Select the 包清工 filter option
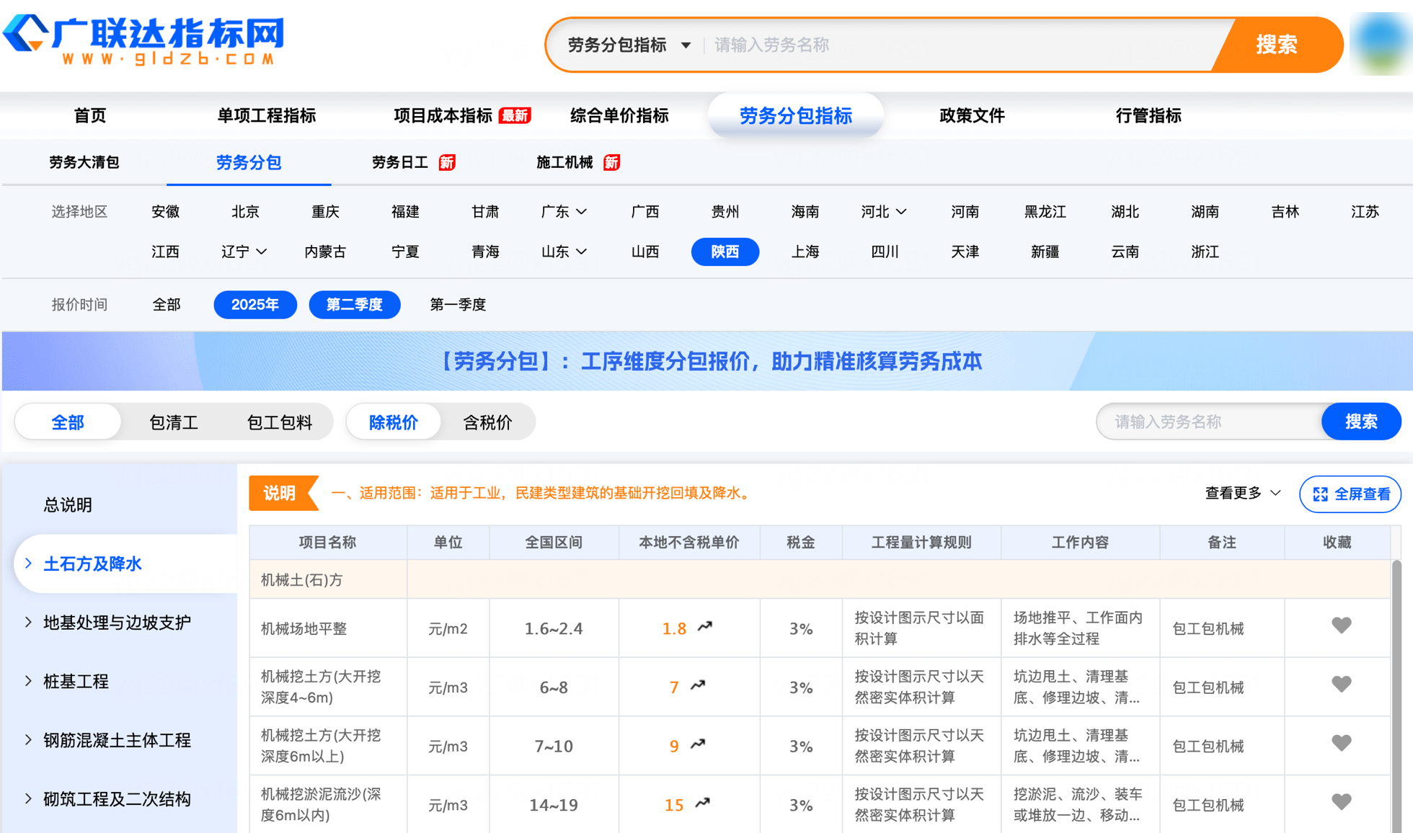Image resolution: width=1413 pixels, height=833 pixels. pos(173,422)
